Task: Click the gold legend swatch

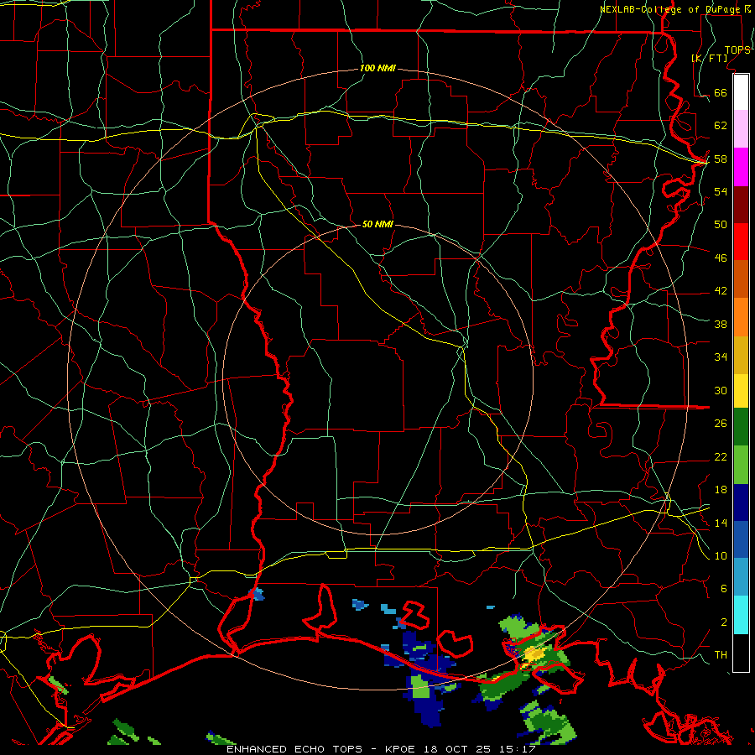Action: tap(741, 356)
